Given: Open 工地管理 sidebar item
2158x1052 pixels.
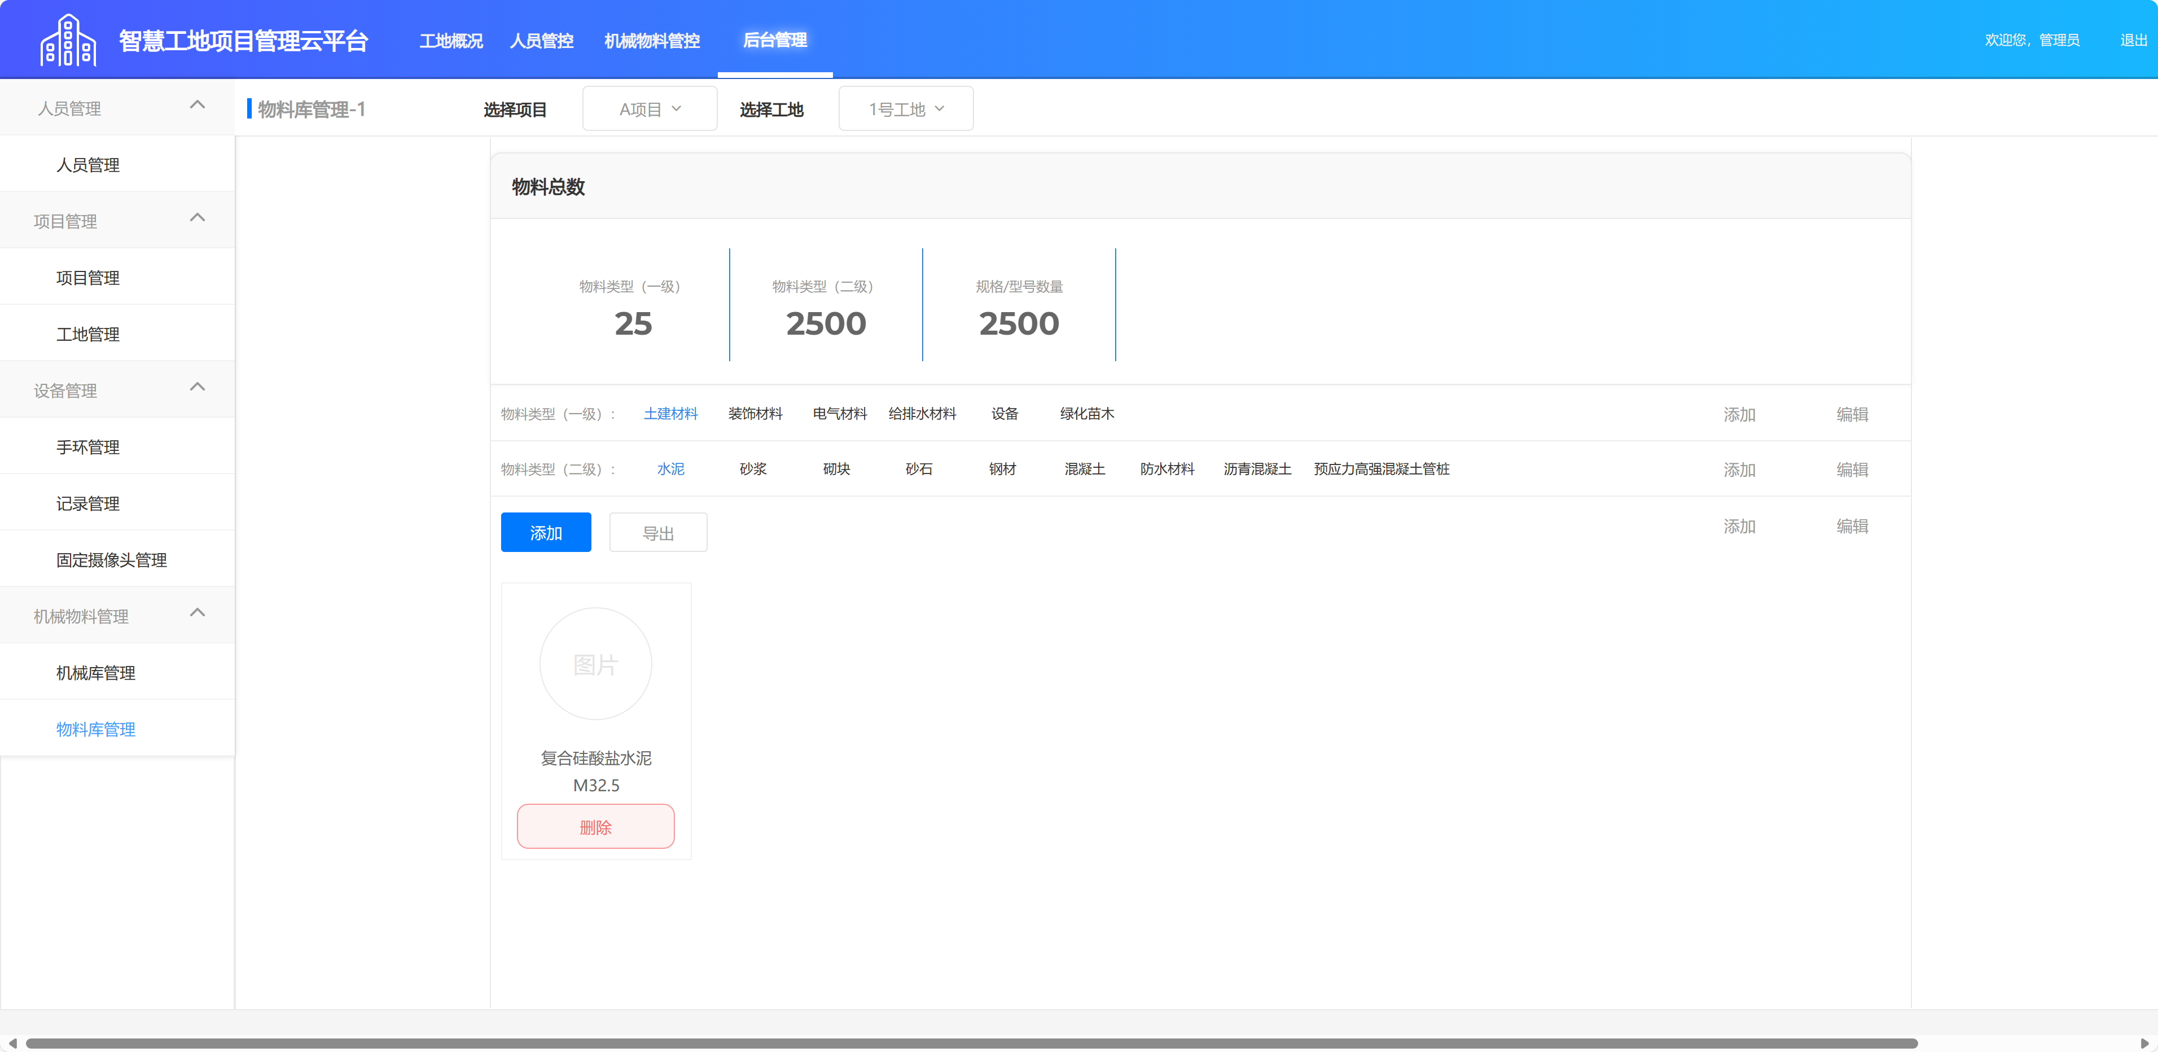Looking at the screenshot, I should (x=117, y=334).
